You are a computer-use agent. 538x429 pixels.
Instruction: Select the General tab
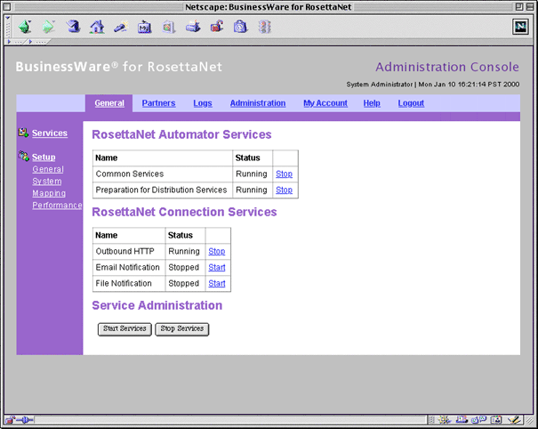(x=109, y=103)
